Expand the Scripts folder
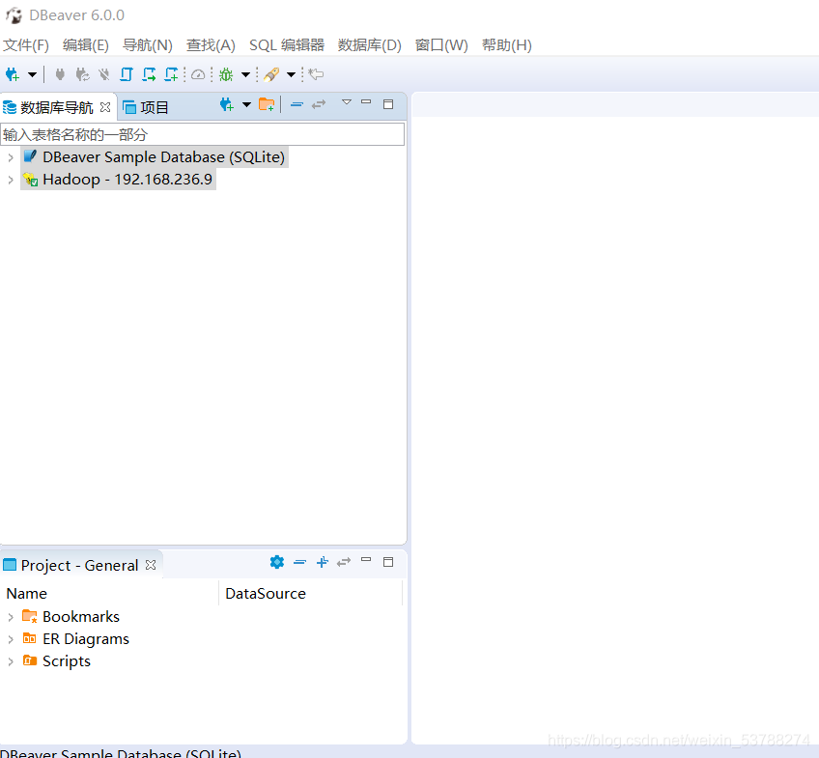819x758 pixels. tap(11, 661)
